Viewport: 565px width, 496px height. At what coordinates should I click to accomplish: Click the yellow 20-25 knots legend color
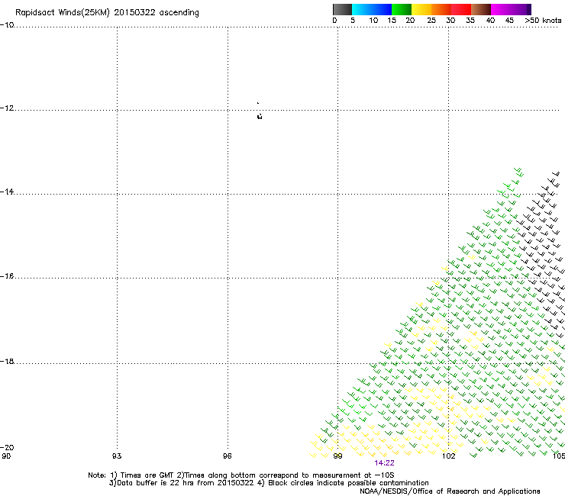(x=421, y=9)
